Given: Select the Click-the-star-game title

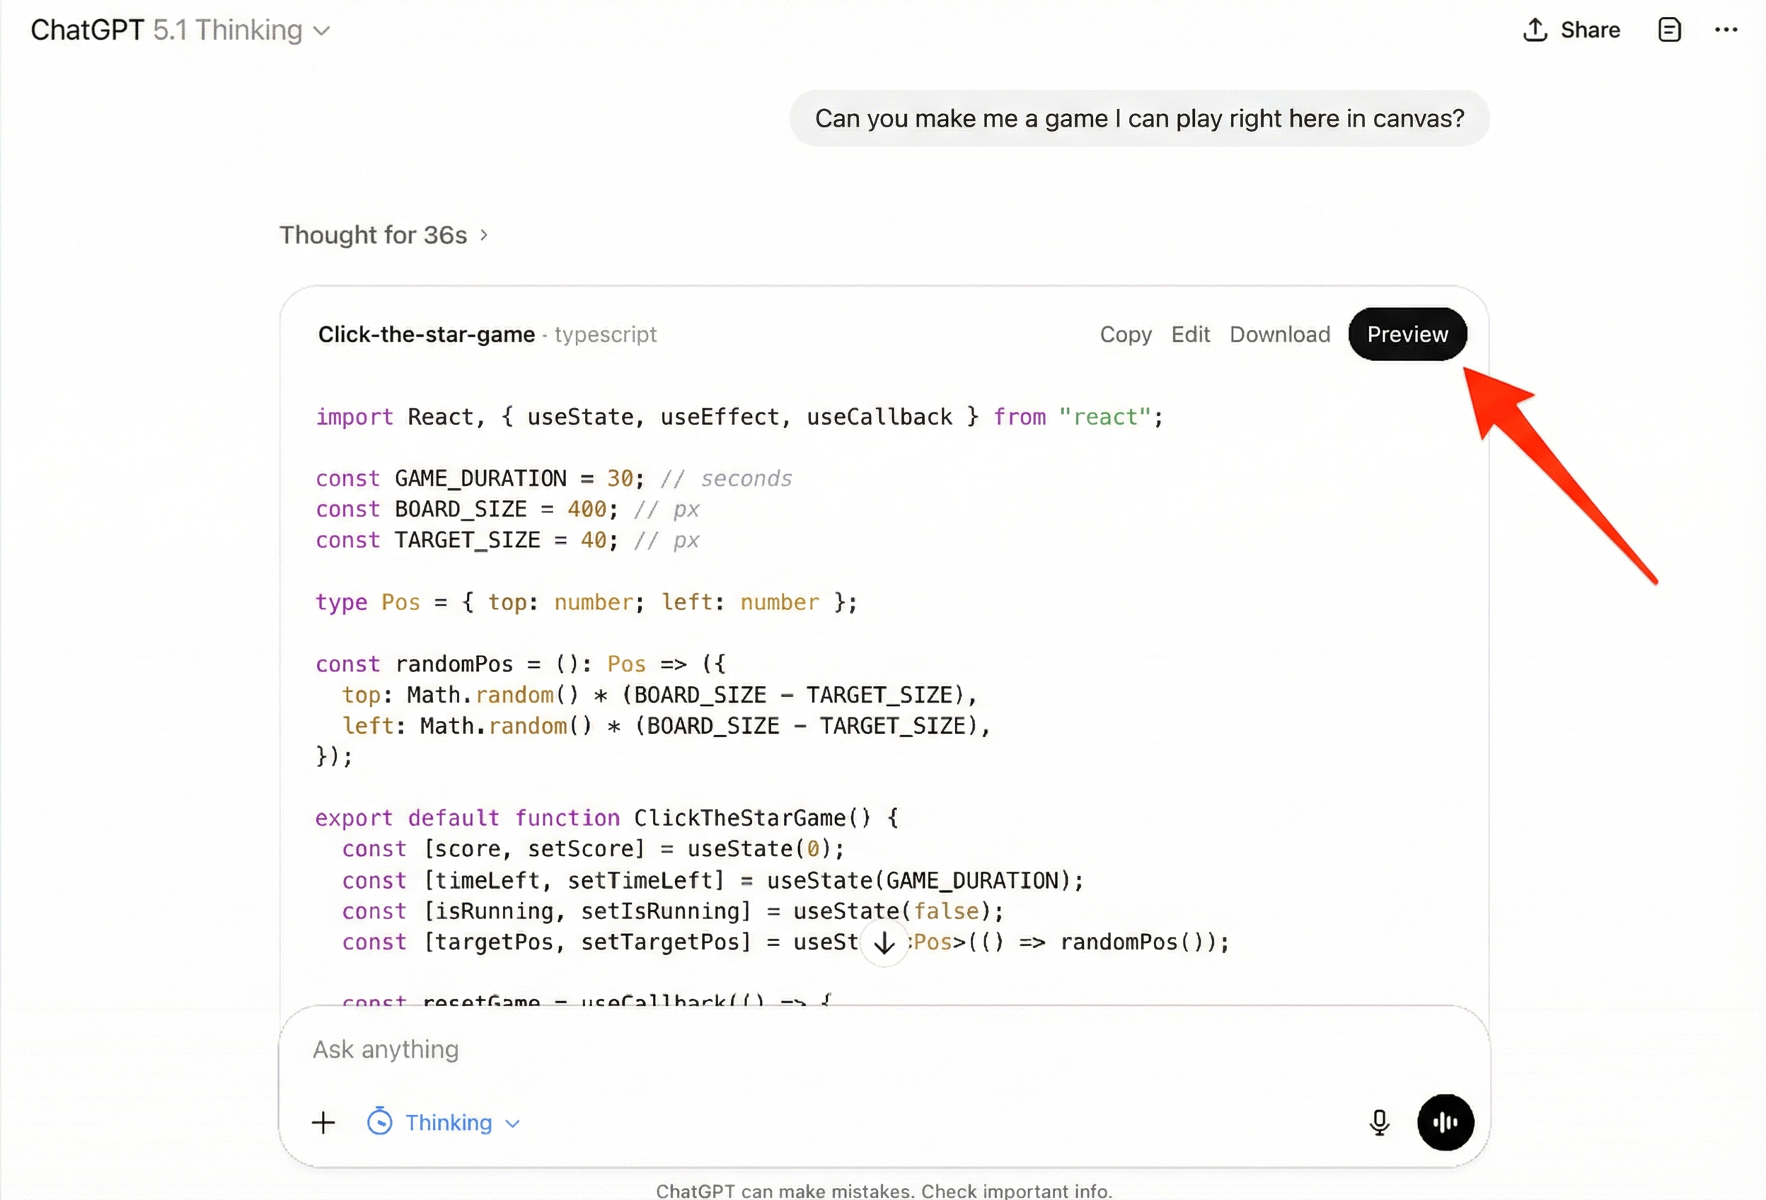Looking at the screenshot, I should [x=425, y=335].
